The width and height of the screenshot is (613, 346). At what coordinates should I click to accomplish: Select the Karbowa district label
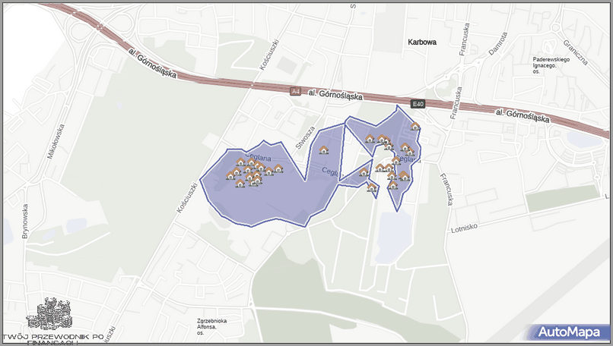coord(422,42)
